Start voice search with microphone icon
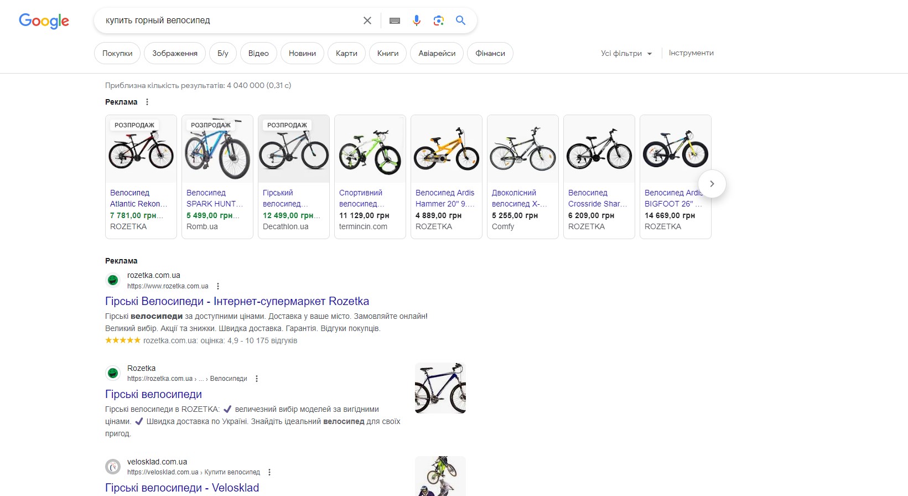Screen dimensions: 908x496 pos(417,20)
